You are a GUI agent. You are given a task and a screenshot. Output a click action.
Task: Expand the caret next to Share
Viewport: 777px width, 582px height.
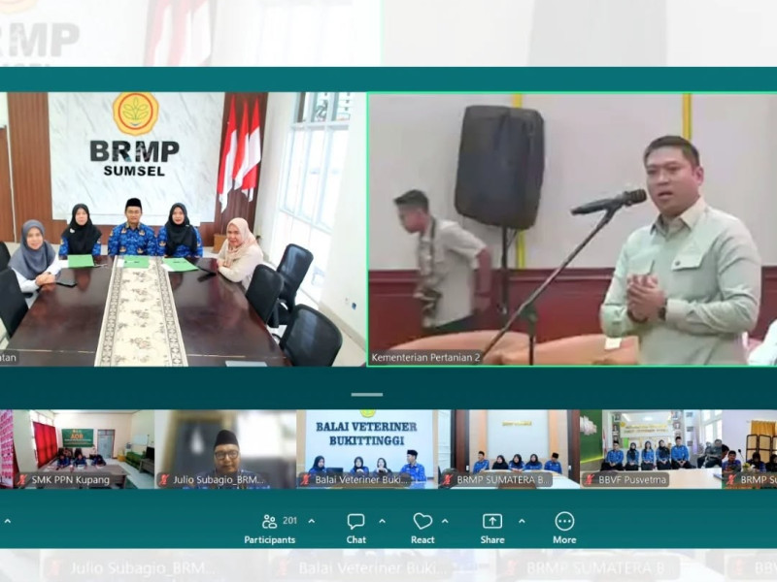click(x=522, y=521)
